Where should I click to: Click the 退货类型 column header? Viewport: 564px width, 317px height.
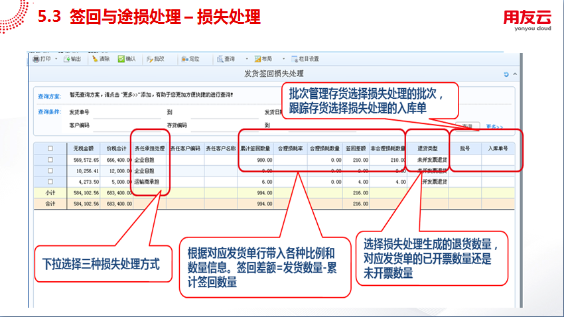(x=425, y=149)
